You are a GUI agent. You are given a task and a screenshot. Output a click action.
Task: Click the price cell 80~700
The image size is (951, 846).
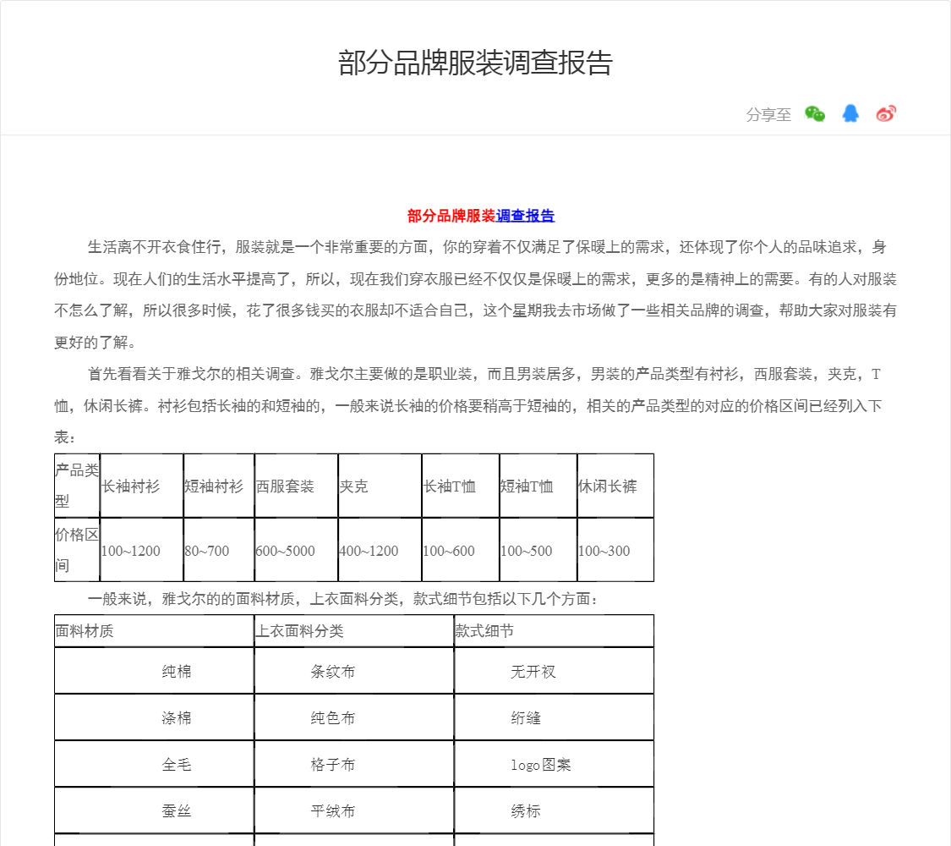(x=219, y=550)
